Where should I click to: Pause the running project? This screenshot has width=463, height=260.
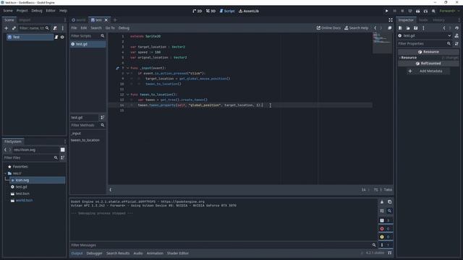394,11
